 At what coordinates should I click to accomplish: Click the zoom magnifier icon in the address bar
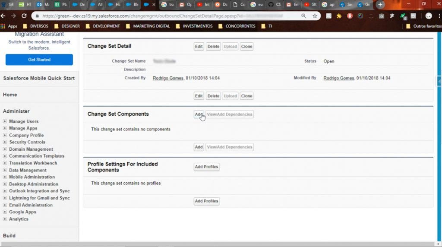point(303,16)
